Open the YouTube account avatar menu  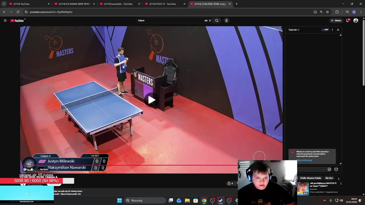point(356,20)
